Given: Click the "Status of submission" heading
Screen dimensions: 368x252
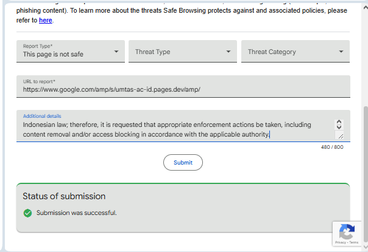Looking at the screenshot, I should [x=64, y=196].
